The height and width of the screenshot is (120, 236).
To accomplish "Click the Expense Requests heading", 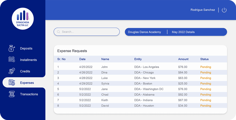I will [x=72, y=51].
